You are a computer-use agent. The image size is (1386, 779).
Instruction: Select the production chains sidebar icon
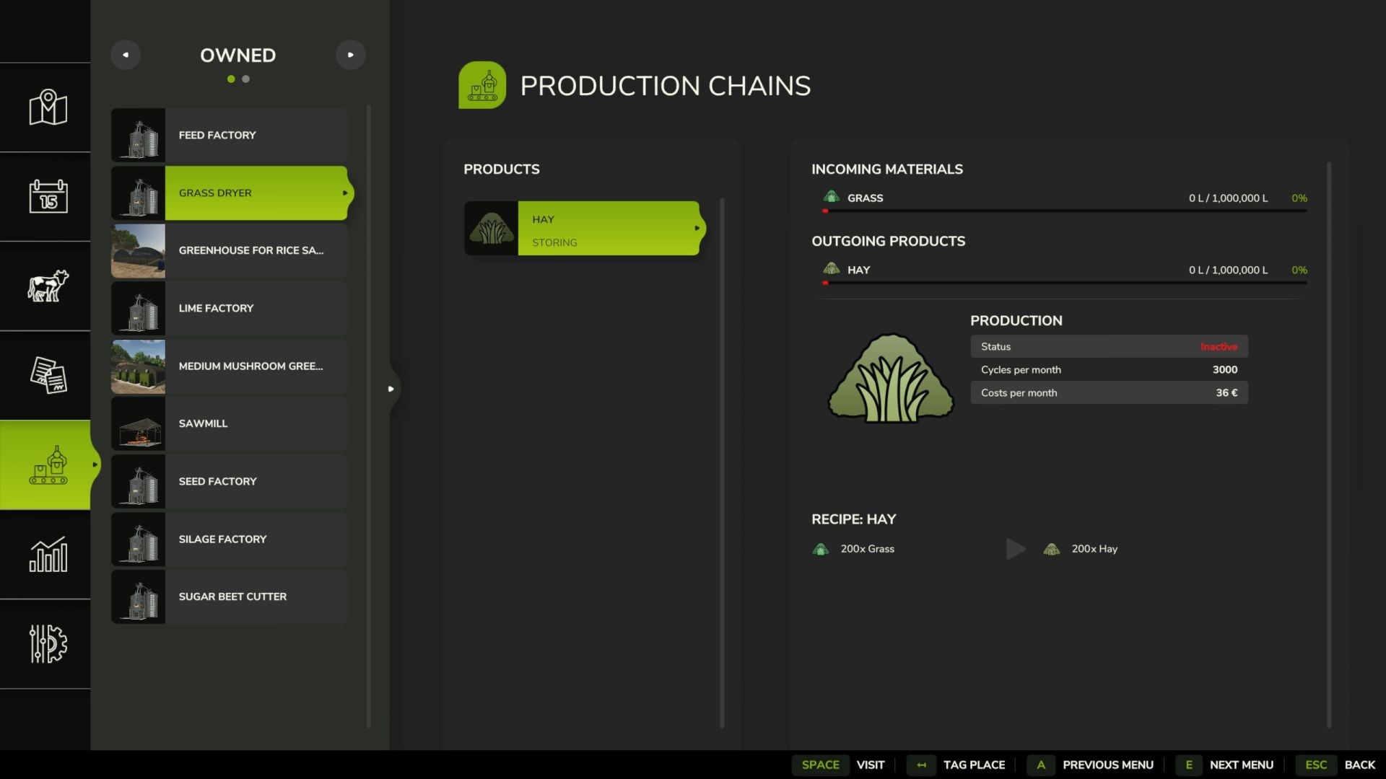(x=48, y=465)
